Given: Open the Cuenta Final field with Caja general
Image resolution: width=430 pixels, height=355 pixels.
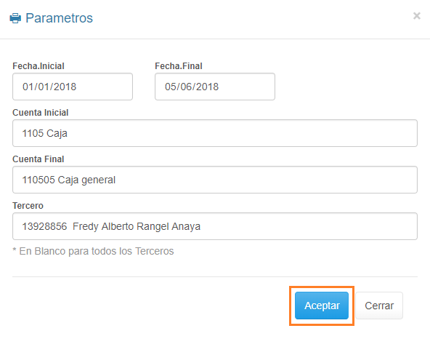Looking at the screenshot, I should 215,180.
